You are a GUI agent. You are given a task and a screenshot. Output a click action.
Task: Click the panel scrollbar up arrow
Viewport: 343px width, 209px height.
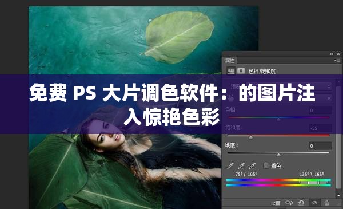click(x=338, y=82)
